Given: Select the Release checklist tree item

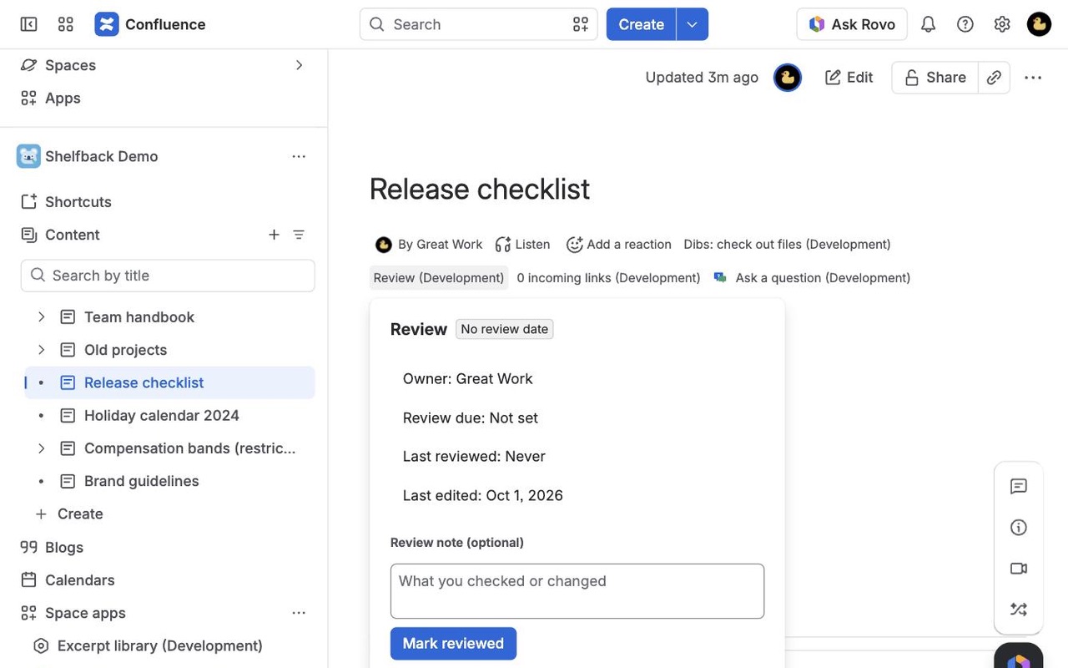Looking at the screenshot, I should pos(170,383).
